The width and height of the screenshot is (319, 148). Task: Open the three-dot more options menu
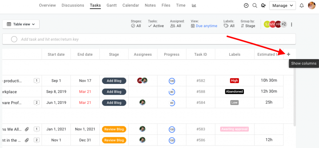[292, 25]
